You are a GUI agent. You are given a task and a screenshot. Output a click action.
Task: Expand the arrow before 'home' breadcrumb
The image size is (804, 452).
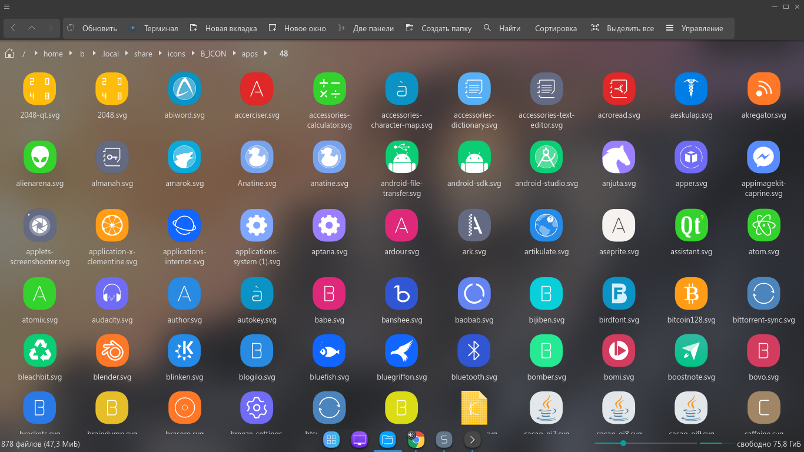click(36, 53)
